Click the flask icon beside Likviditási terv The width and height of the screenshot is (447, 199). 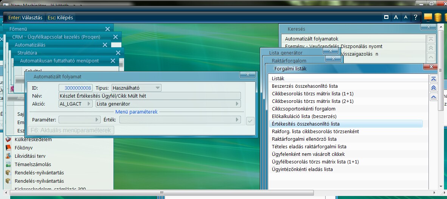[x=8, y=156]
